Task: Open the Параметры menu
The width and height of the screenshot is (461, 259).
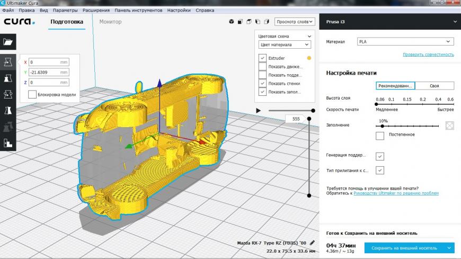Action: pyautogui.click(x=65, y=10)
